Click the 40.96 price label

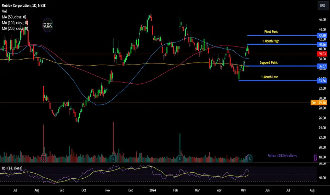[x=322, y=44]
